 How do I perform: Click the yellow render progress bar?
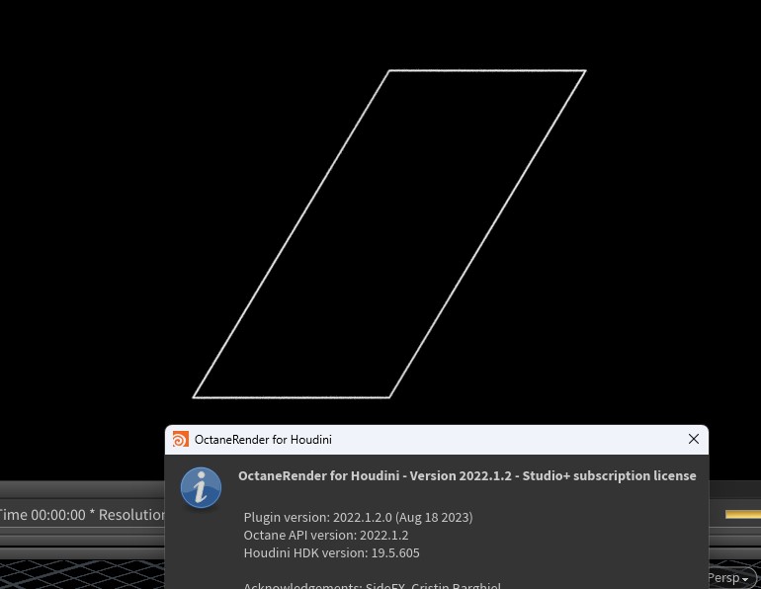pyautogui.click(x=743, y=514)
